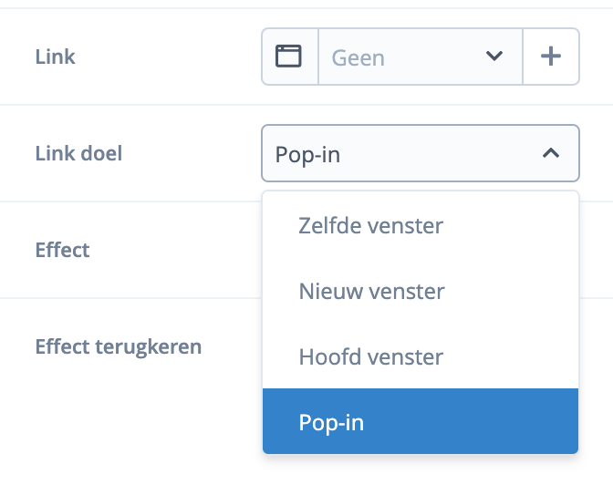This screenshot has height=485, width=613.
Task: Click the down chevron in the Link field
Action: pyautogui.click(x=494, y=57)
